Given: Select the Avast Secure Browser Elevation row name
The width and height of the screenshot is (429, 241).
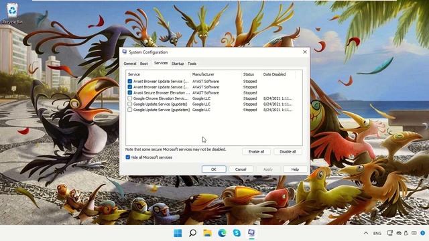Looking at the screenshot, I should 162,92.
